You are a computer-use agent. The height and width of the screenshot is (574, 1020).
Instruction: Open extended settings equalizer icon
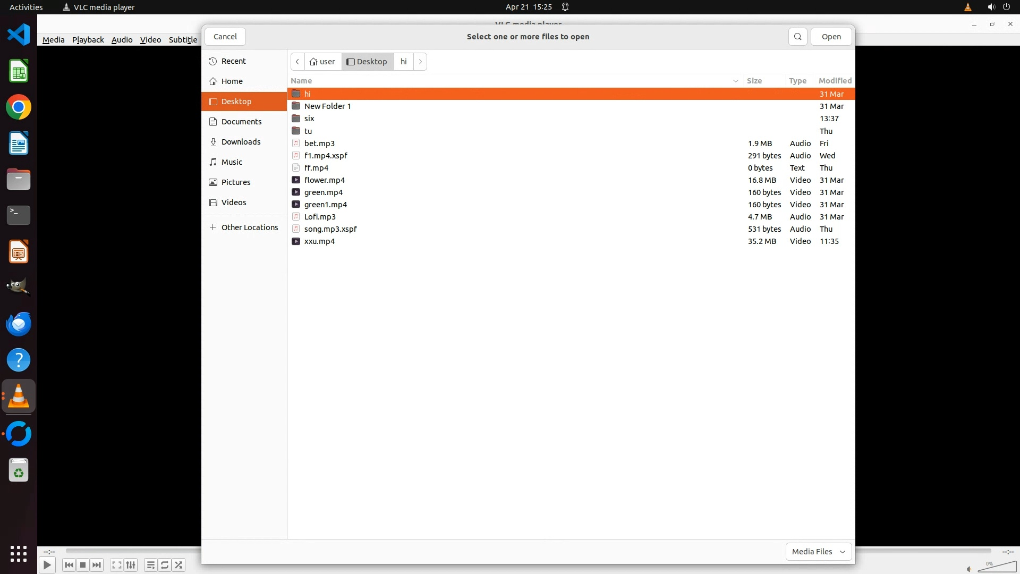click(131, 565)
